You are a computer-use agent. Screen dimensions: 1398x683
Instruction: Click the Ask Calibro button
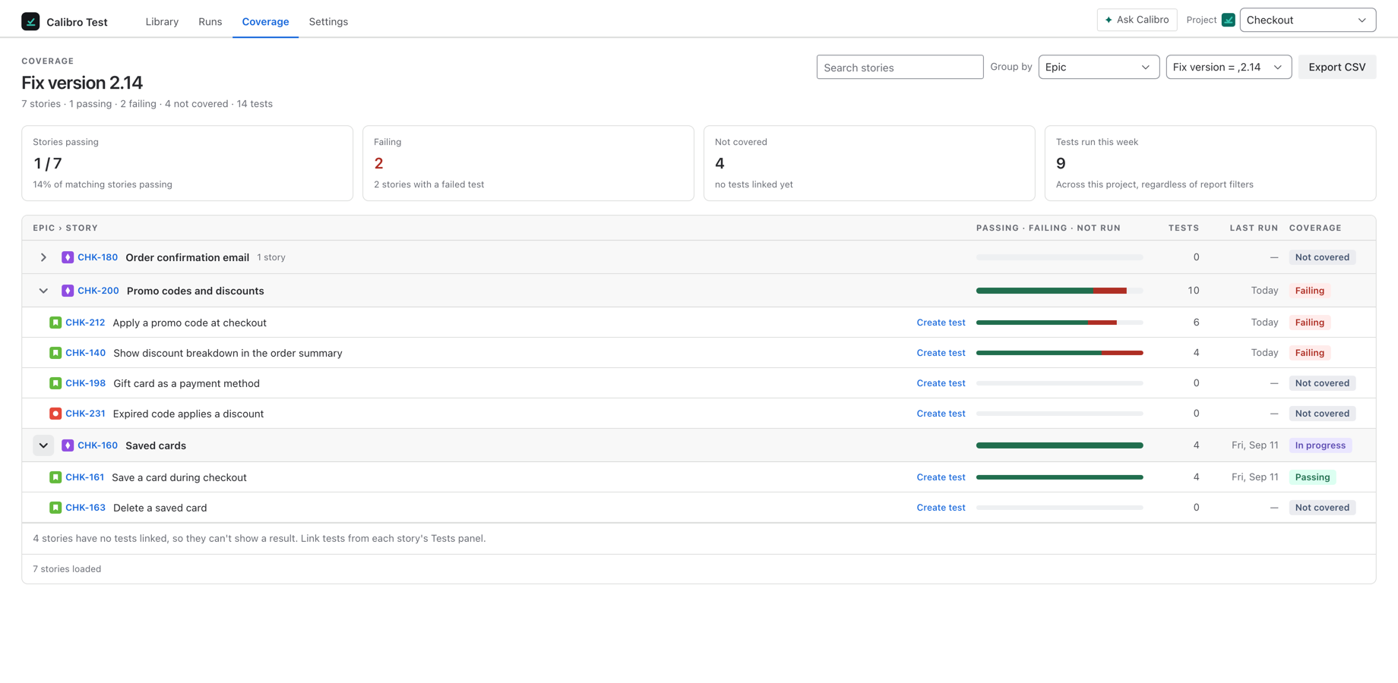[1137, 20]
